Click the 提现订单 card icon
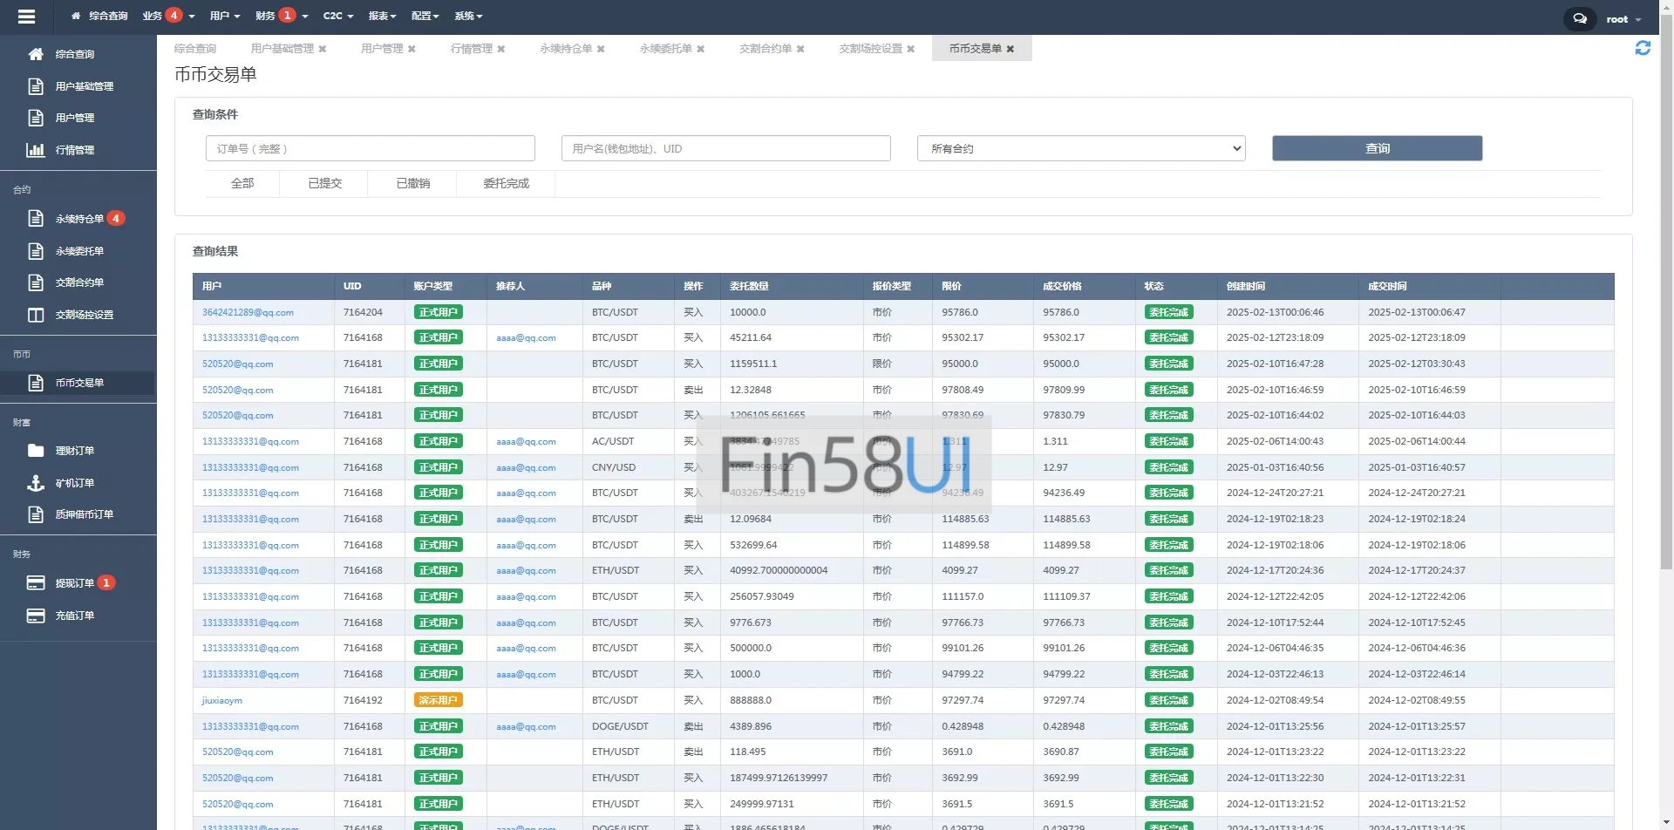Viewport: 1674px width, 830px height. 36,583
